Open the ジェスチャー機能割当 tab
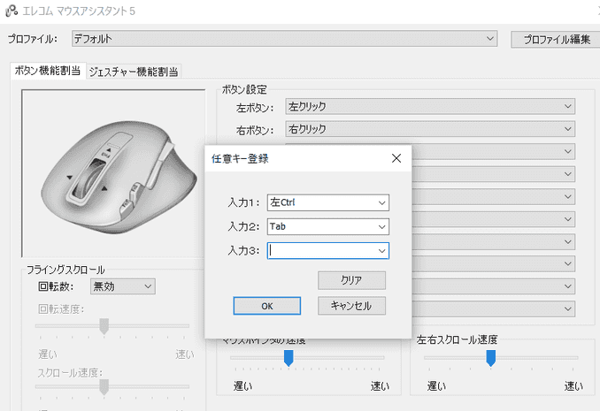This screenshot has height=411, width=600. [140, 72]
